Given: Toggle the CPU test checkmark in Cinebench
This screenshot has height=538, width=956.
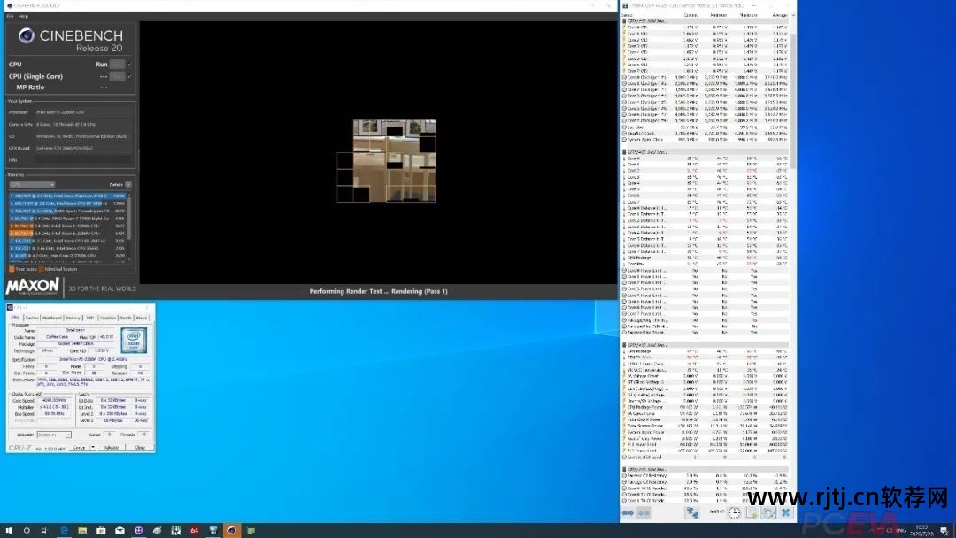Looking at the screenshot, I should pyautogui.click(x=129, y=64).
